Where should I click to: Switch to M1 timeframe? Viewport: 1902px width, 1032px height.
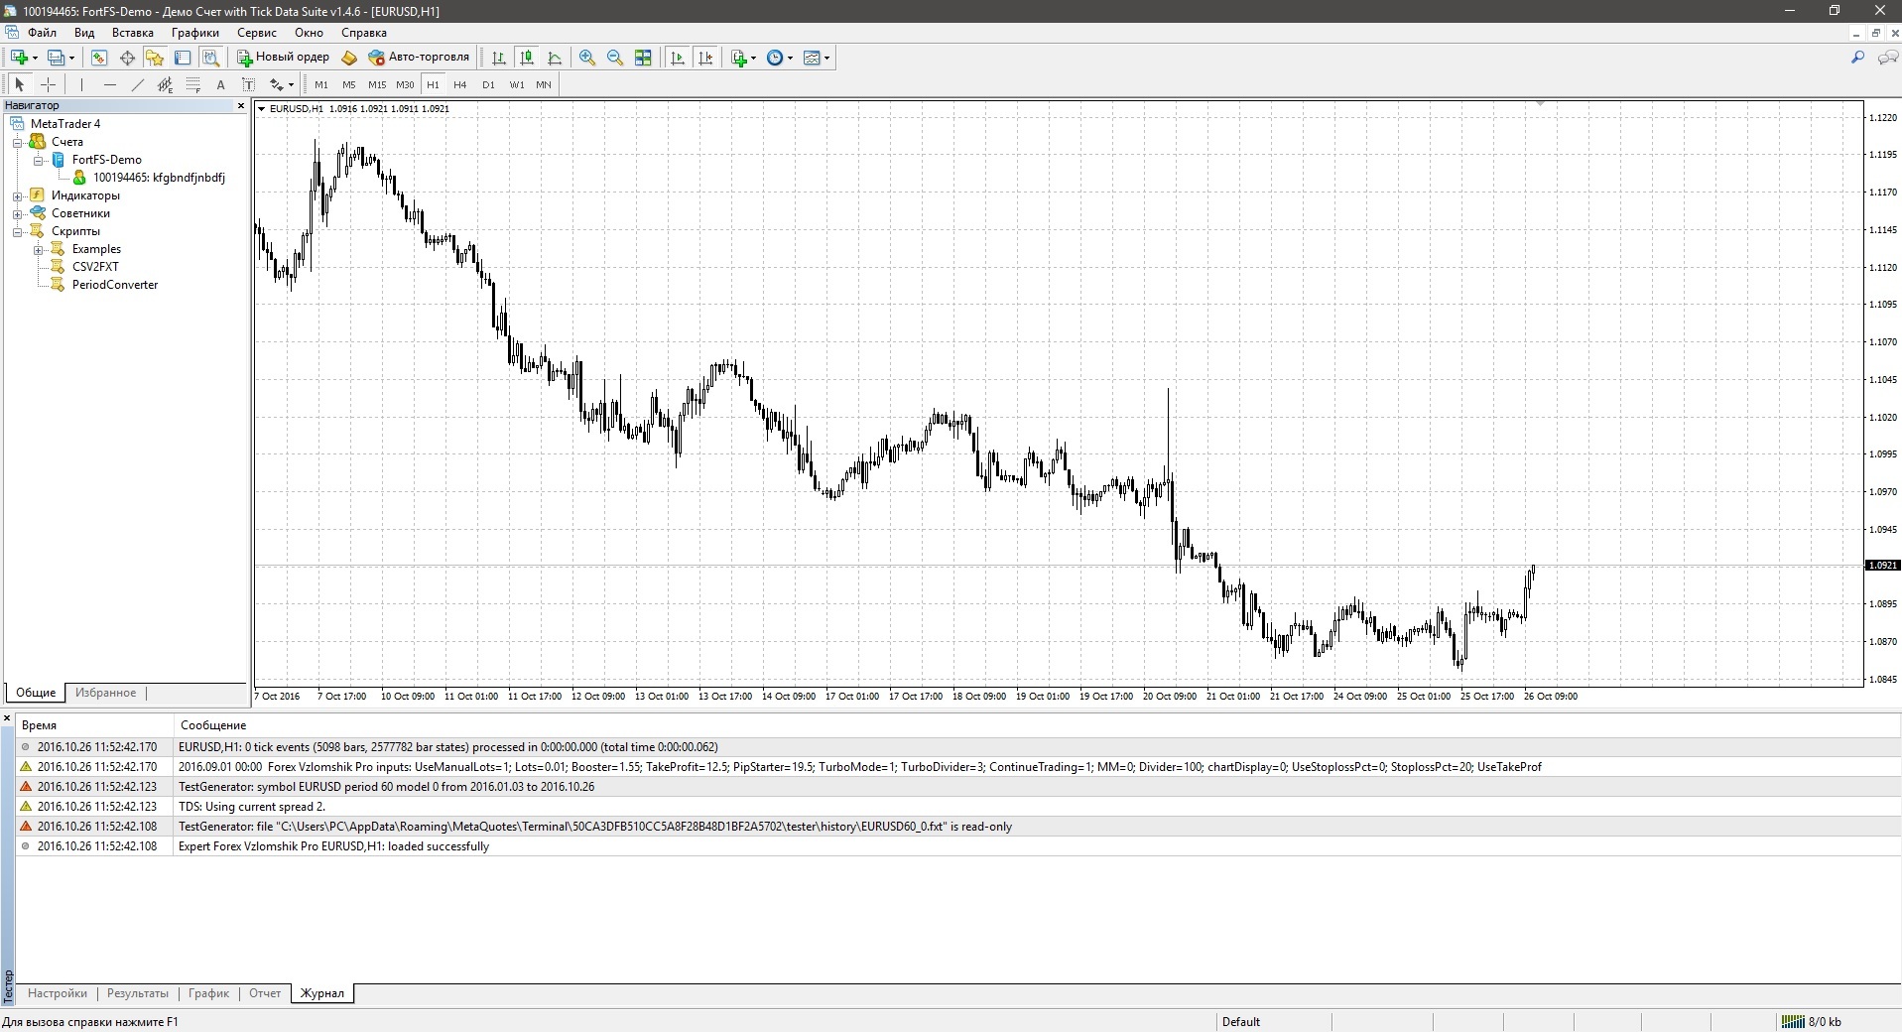tap(321, 84)
